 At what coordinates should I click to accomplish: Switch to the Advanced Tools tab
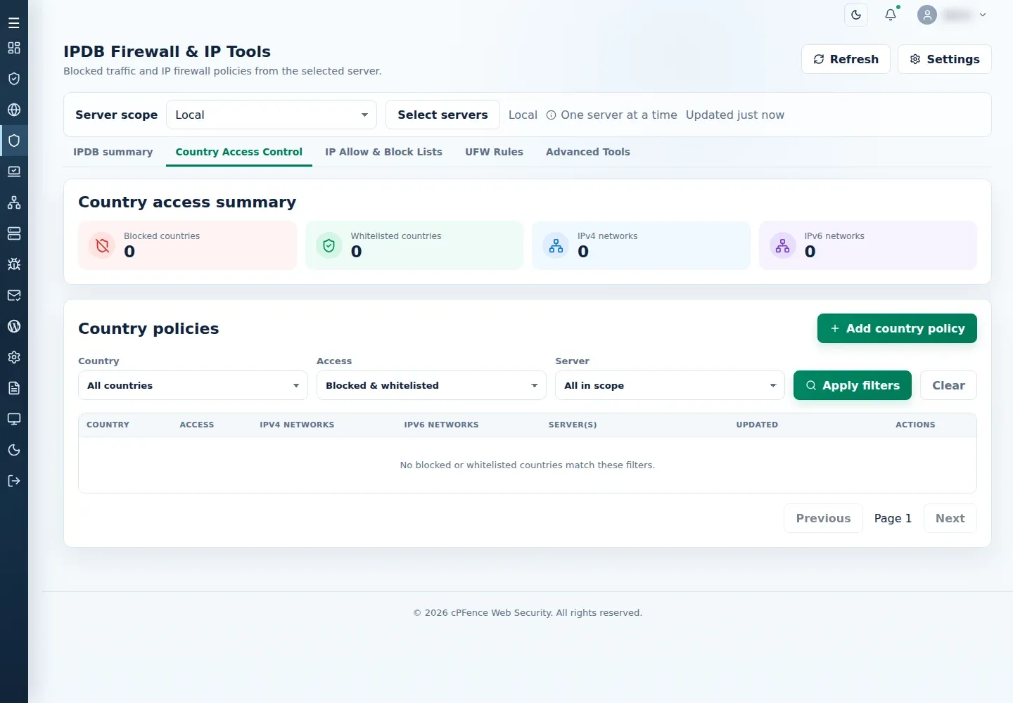(x=588, y=152)
